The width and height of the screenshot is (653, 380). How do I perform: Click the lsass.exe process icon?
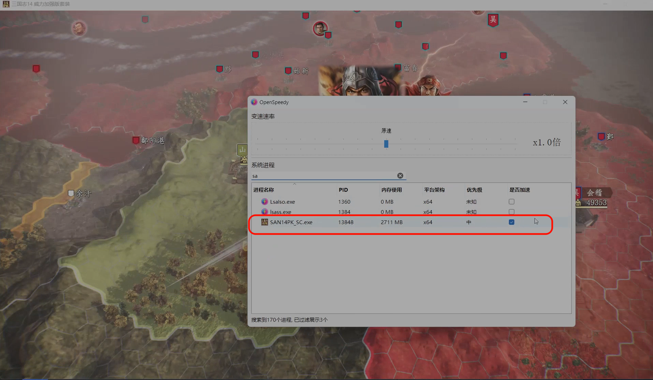pos(264,212)
